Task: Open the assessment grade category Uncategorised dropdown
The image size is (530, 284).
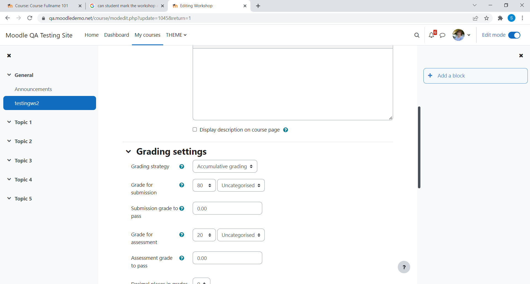Action: point(241,235)
